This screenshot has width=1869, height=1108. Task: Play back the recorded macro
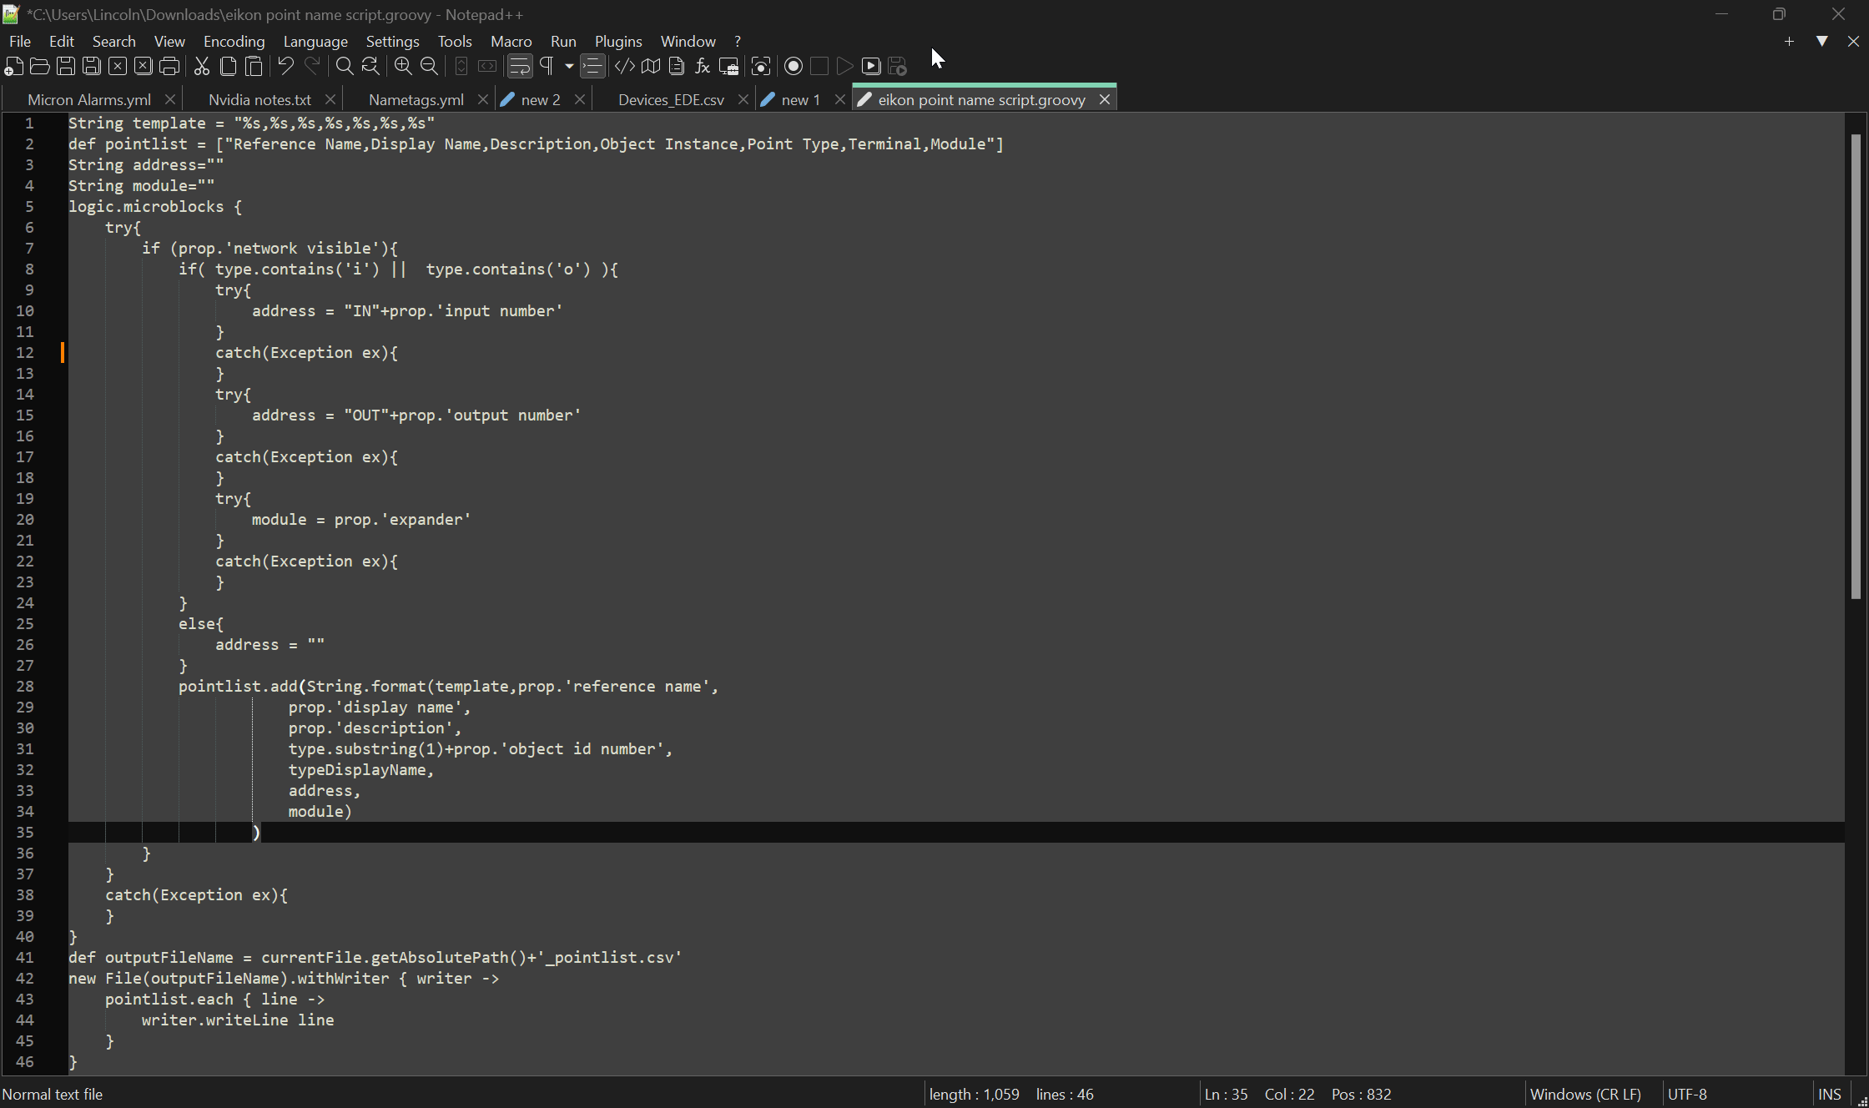[845, 66]
